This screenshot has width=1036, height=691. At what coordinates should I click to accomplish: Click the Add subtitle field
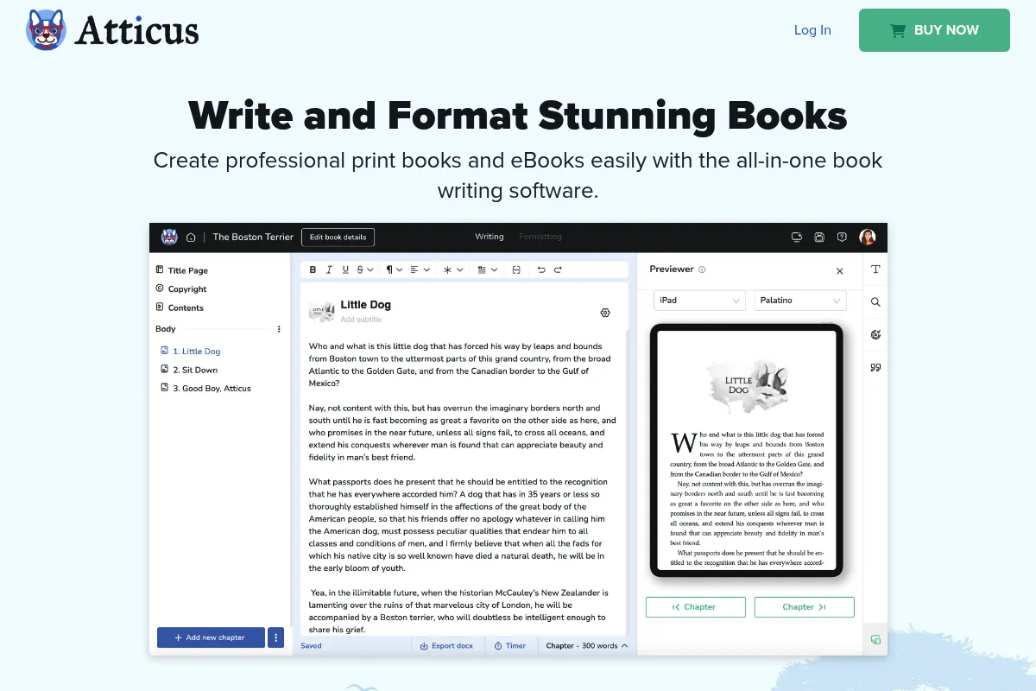tap(361, 320)
